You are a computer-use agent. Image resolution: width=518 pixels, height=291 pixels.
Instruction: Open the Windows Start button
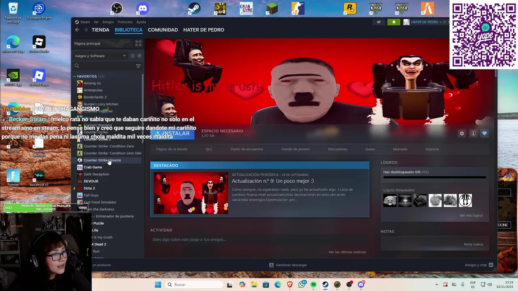tap(158, 285)
